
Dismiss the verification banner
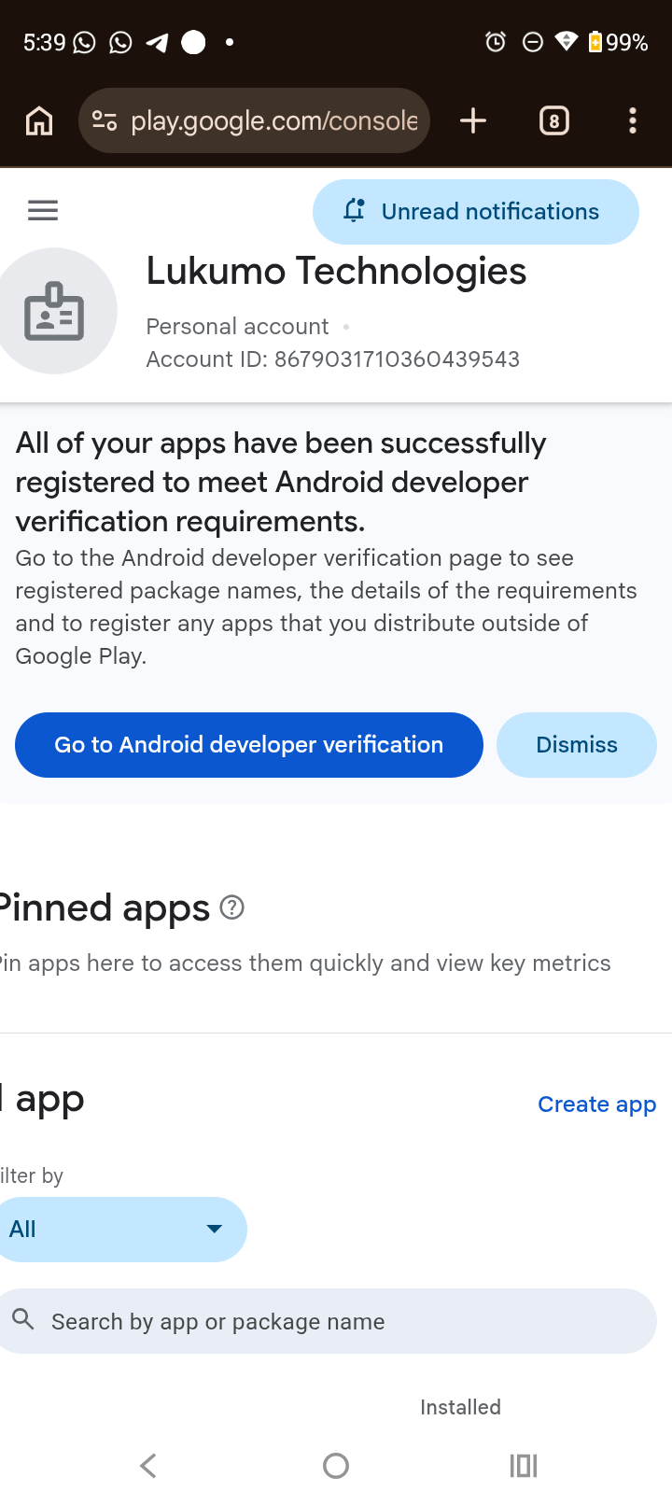(577, 745)
